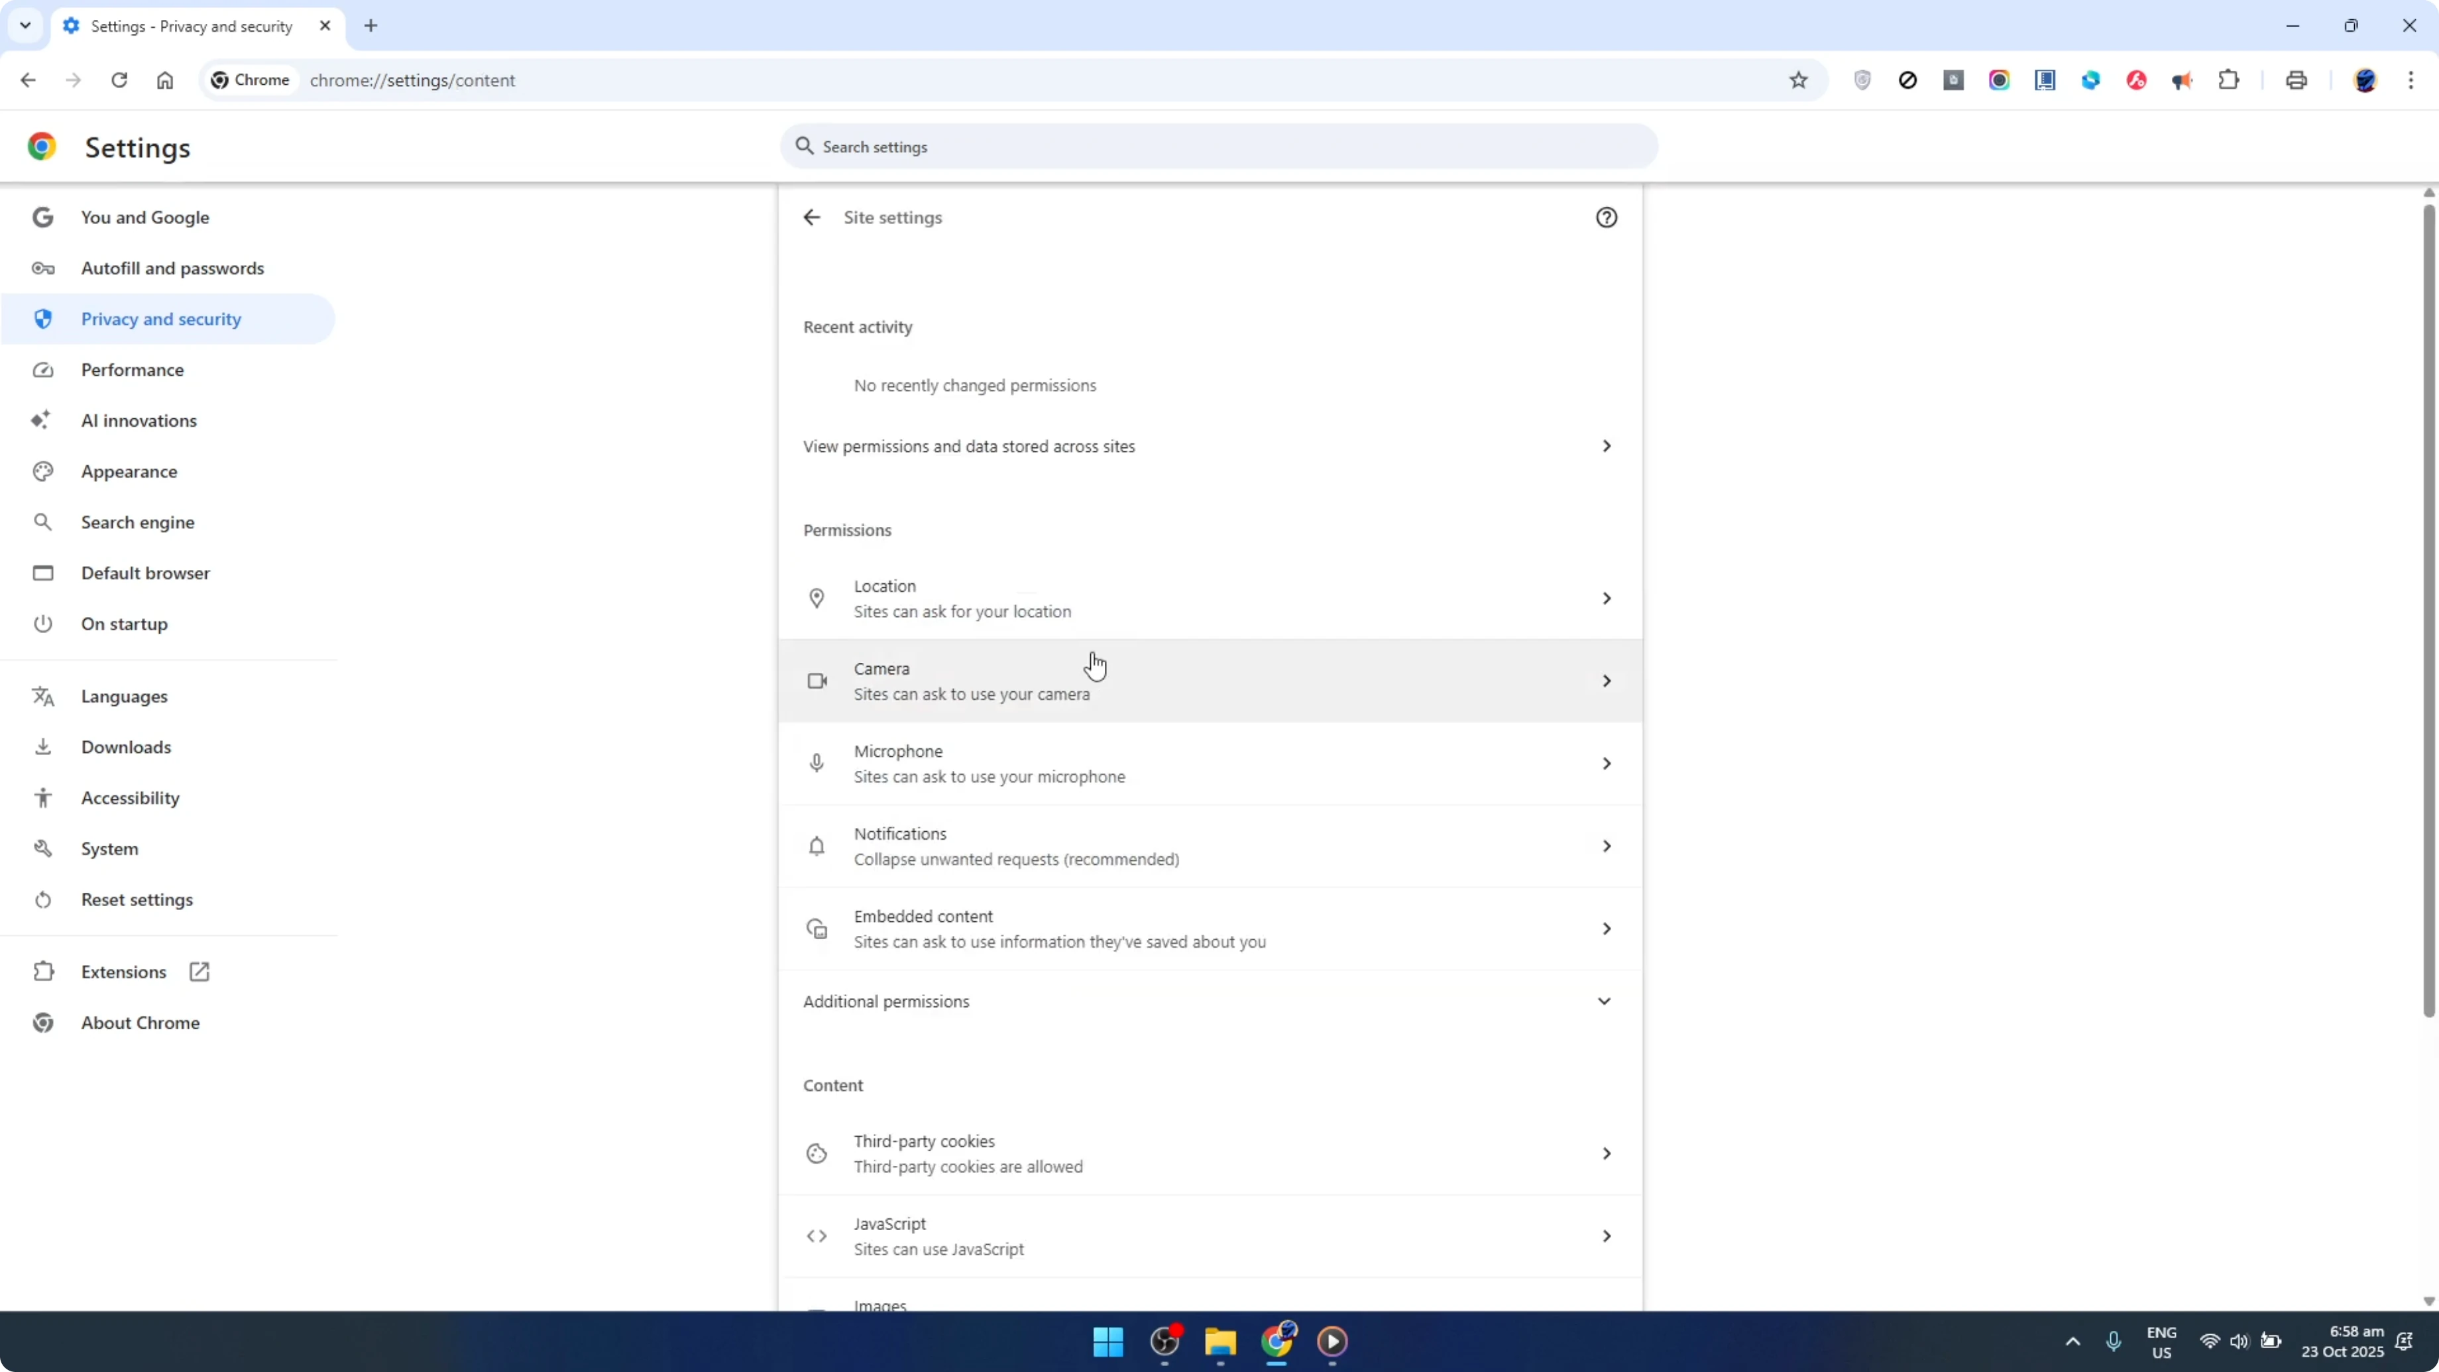
Task: Open Languages settings
Action: (x=168, y=697)
